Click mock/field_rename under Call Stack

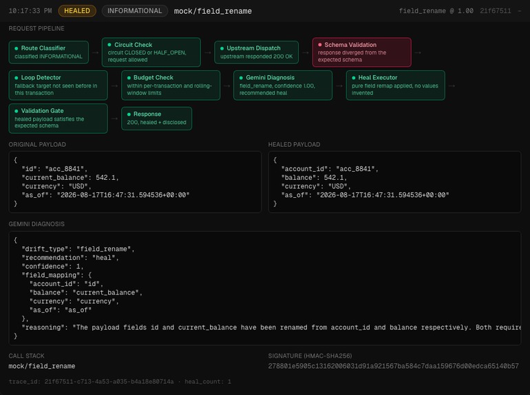pos(42,366)
